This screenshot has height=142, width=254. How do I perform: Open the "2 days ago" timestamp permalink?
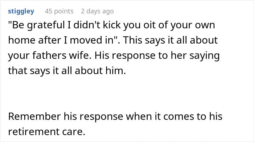[x=97, y=11]
